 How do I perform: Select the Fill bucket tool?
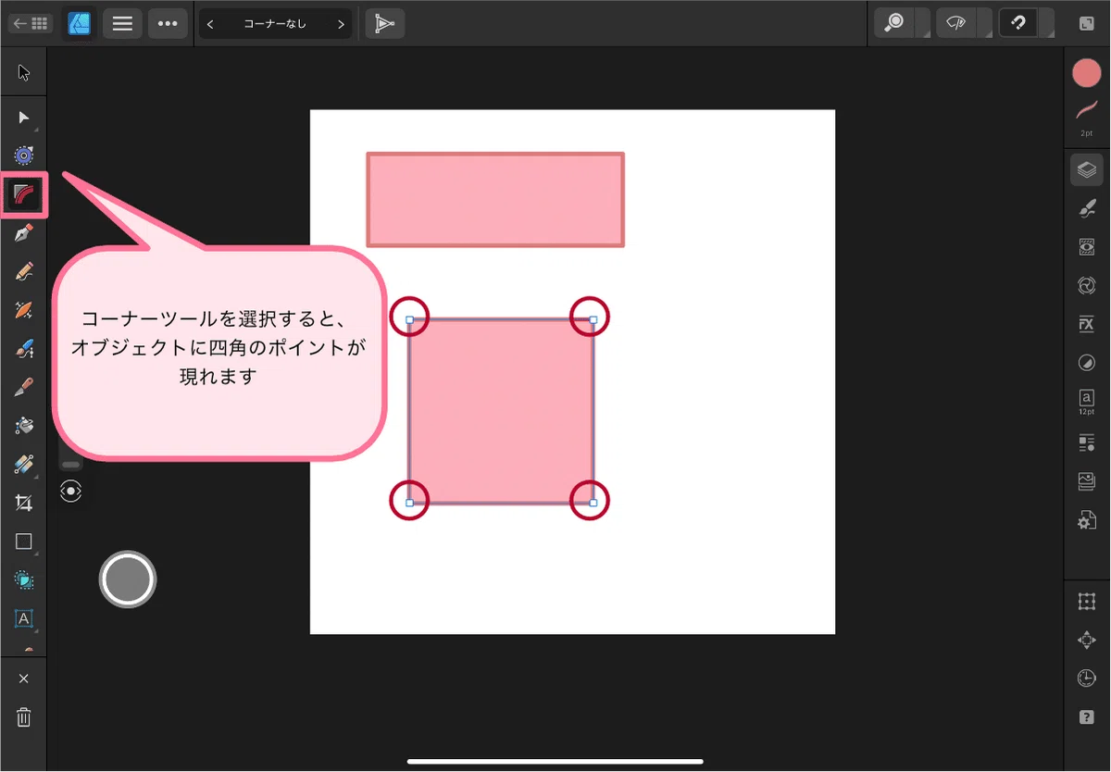pyautogui.click(x=24, y=426)
